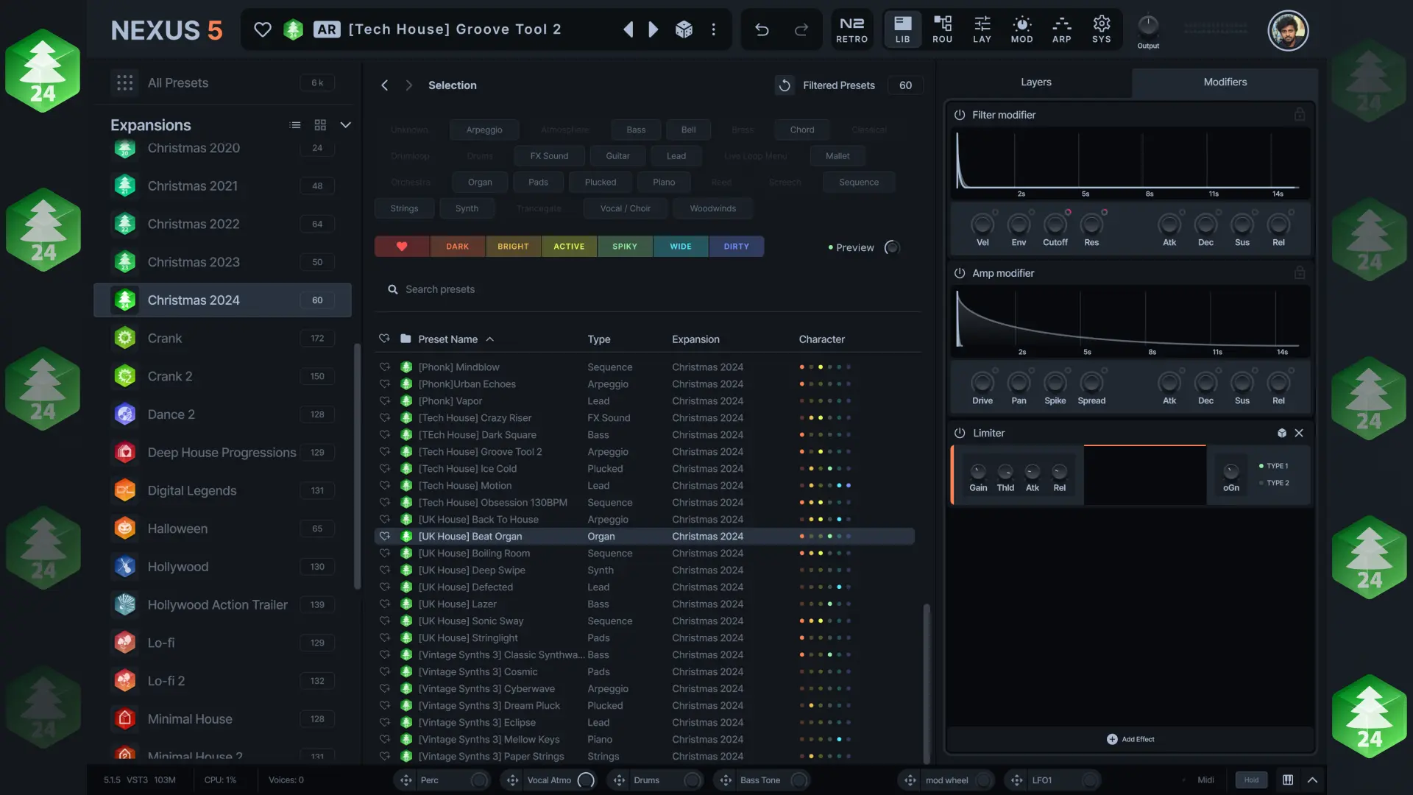Open the SYS system settings
Screen dimensions: 1413x795
(x=1101, y=29)
